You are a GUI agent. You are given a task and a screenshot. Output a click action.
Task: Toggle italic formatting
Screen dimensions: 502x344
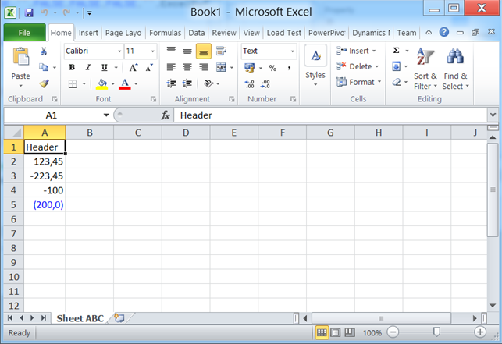[86, 67]
